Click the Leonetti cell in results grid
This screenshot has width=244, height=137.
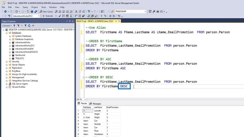tap(99, 111)
